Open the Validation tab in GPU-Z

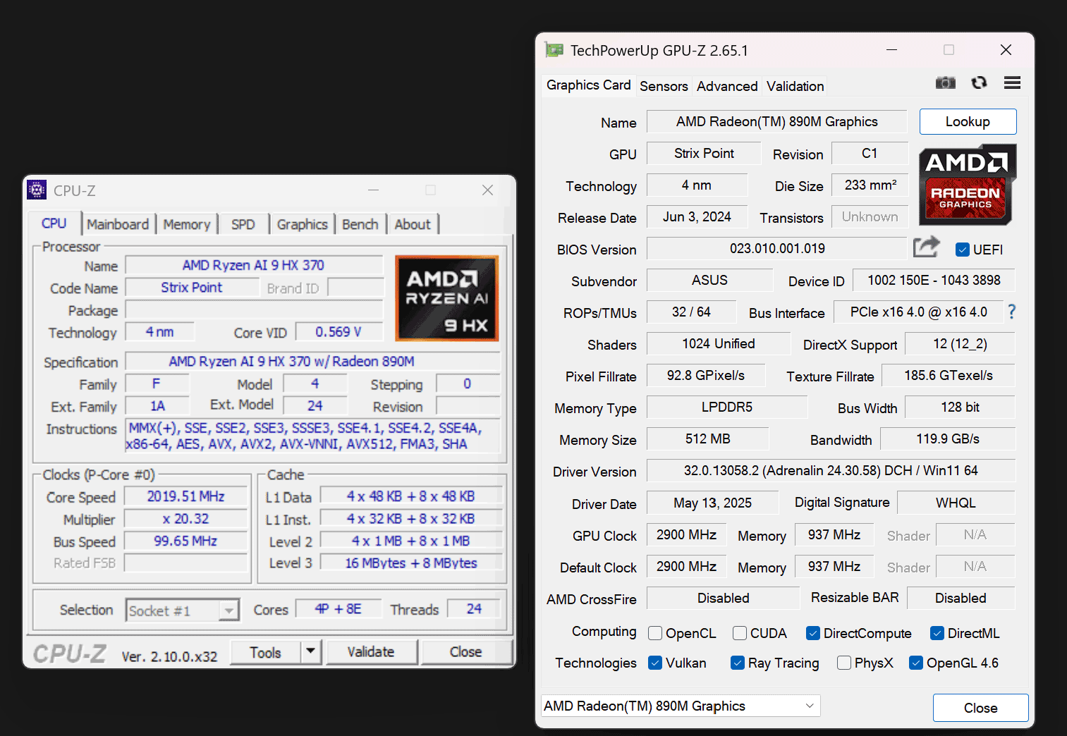coord(795,86)
